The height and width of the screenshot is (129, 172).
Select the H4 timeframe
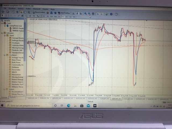pyautogui.click(x=63, y=17)
